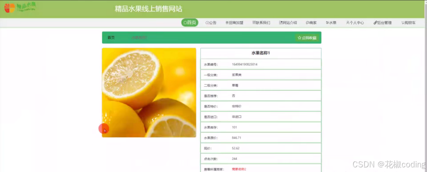427x172 pixels.
Task: Click the 是否推荐 label
Action: tap(211, 96)
